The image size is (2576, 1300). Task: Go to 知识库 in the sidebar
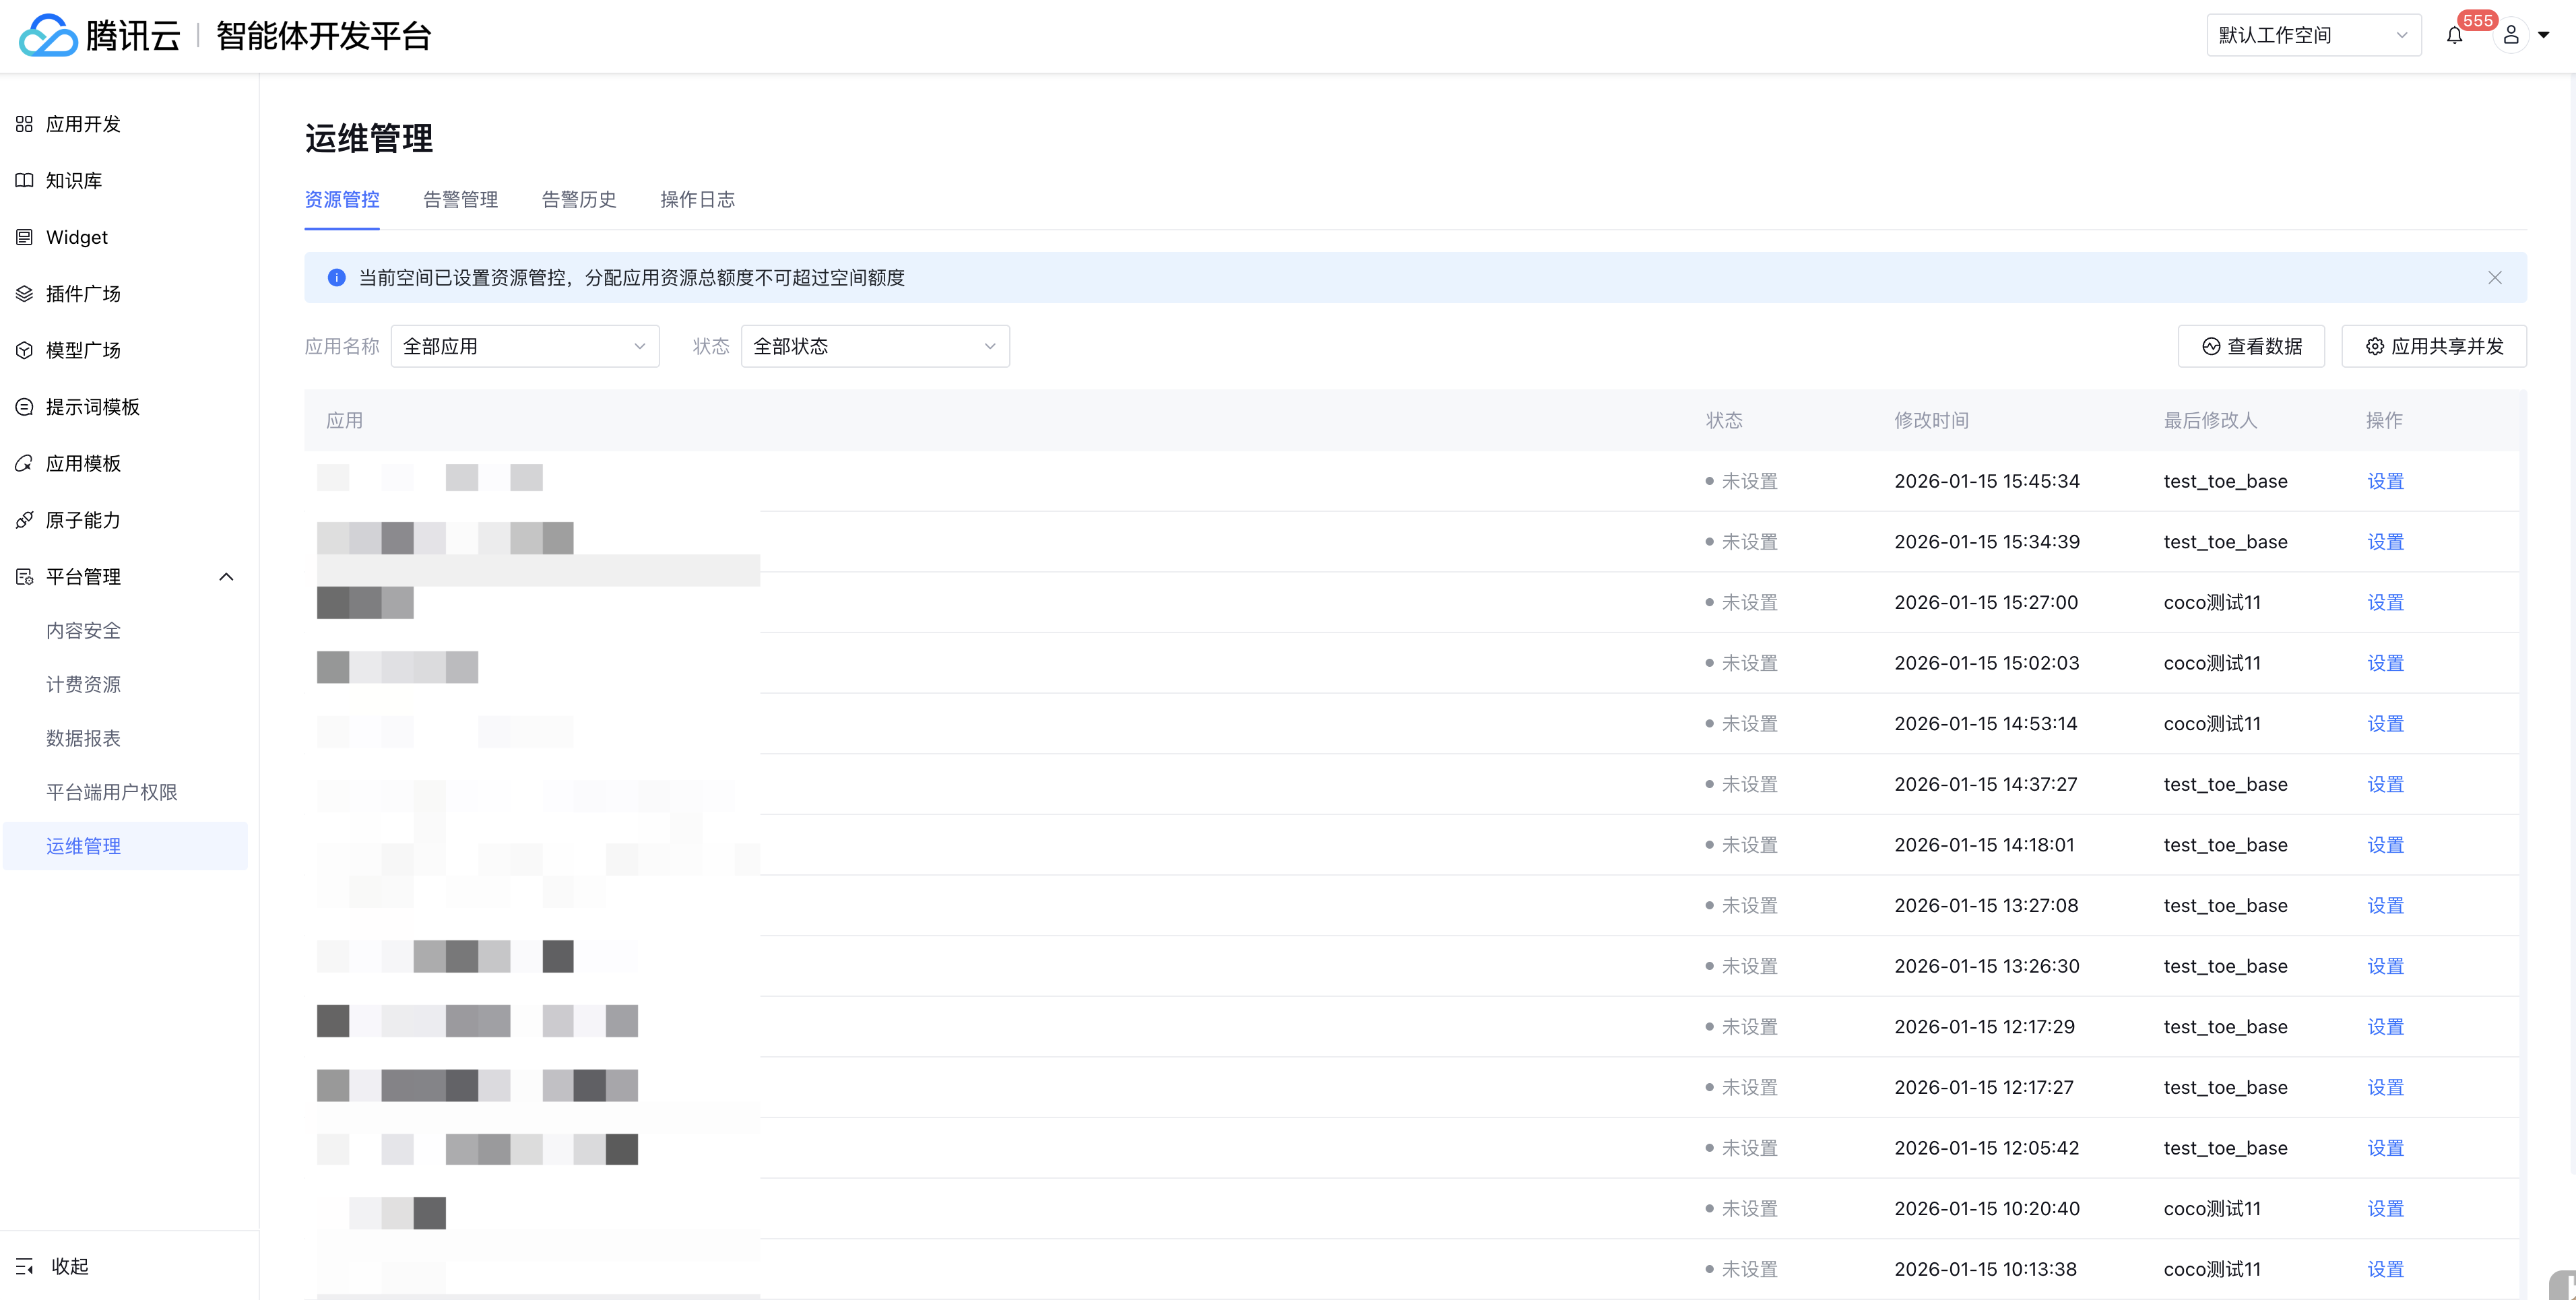pyautogui.click(x=74, y=181)
